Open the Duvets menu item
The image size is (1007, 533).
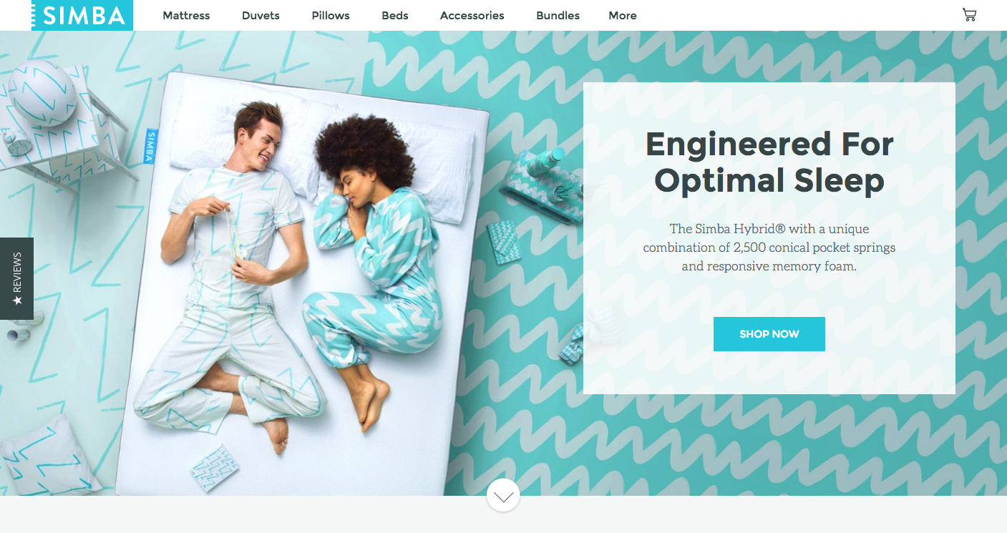pos(261,16)
